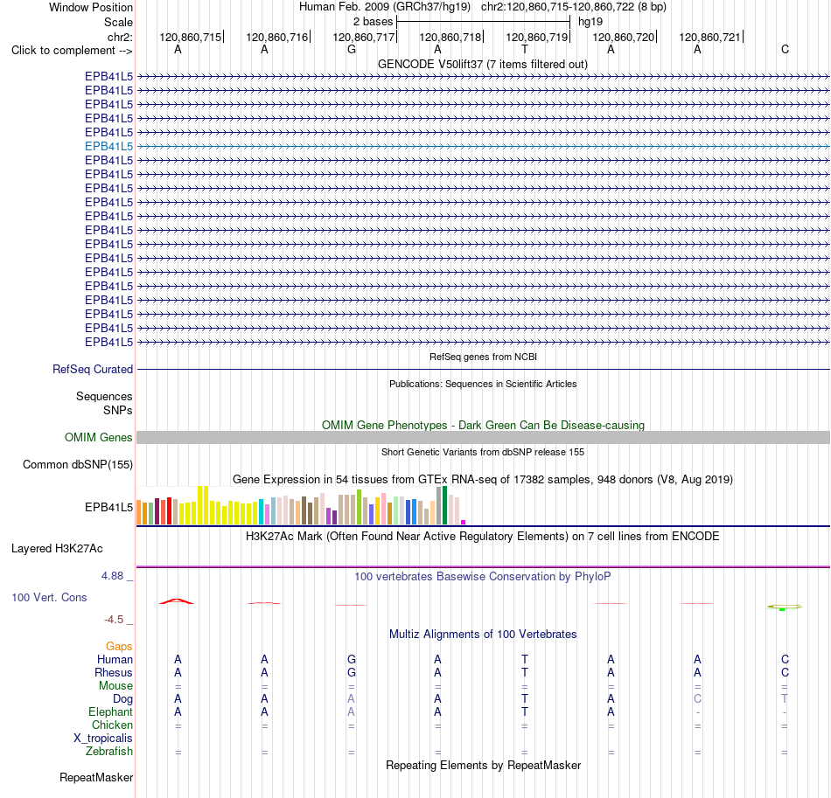Click the "Window Position" track label

point(91,7)
